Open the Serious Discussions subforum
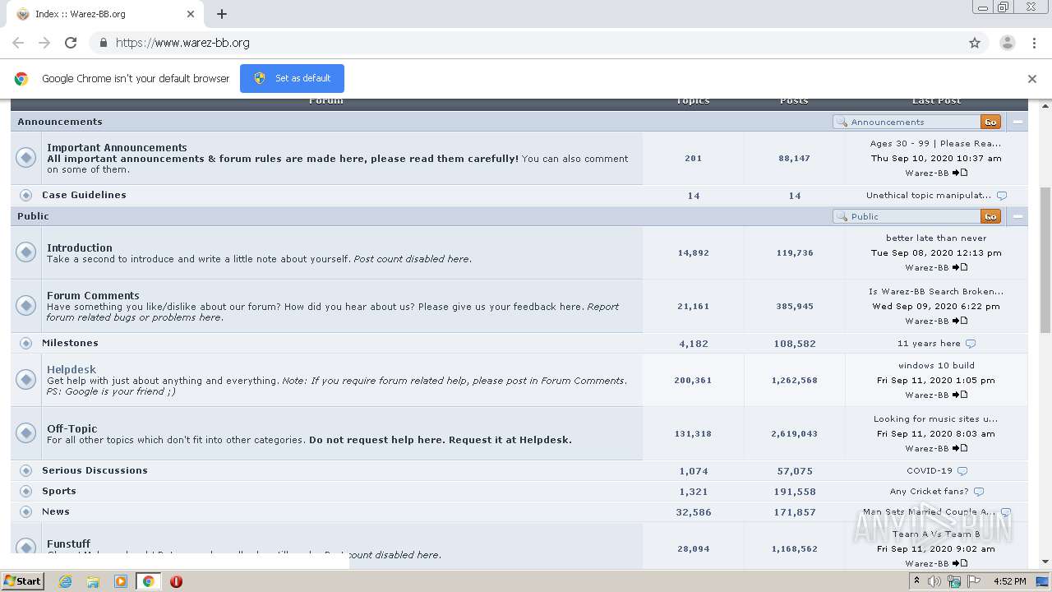Image resolution: width=1052 pixels, height=592 pixels. [95, 470]
